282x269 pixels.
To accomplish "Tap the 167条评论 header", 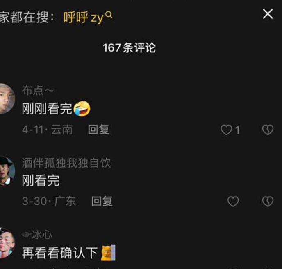I will pyautogui.click(x=129, y=48).
